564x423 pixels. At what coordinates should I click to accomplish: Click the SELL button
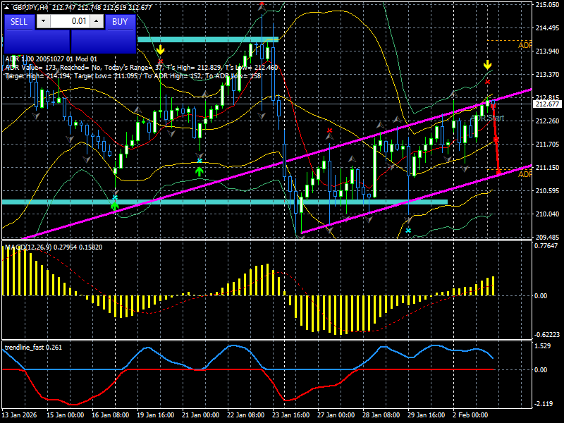point(19,22)
